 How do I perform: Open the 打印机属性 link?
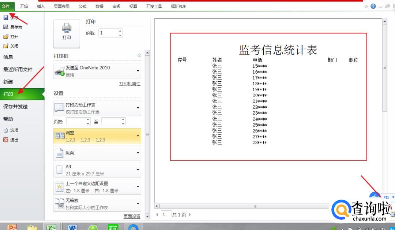130,84
